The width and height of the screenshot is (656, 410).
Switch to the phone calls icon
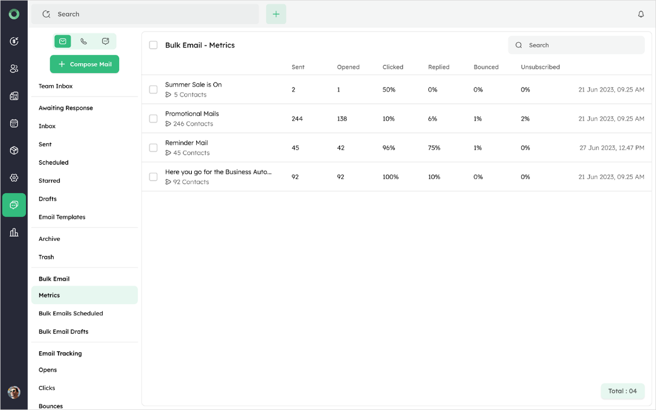click(x=84, y=41)
